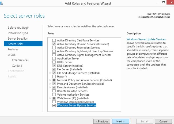Uncheck Windows Server Update Services checkbox
This screenshot has width=174, height=124.
tap(54, 106)
